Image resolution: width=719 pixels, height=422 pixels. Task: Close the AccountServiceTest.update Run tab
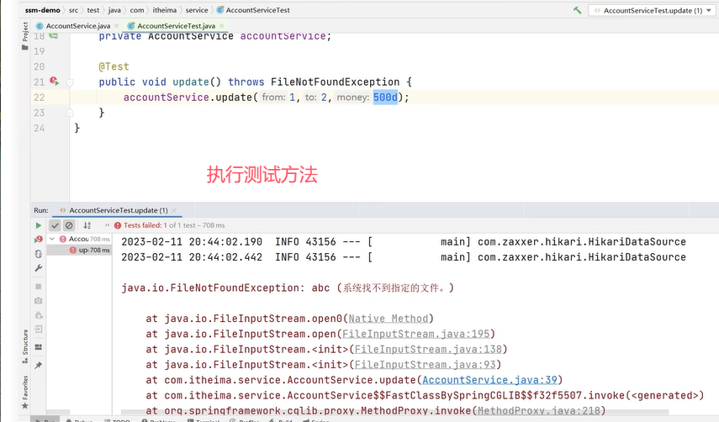[174, 210]
